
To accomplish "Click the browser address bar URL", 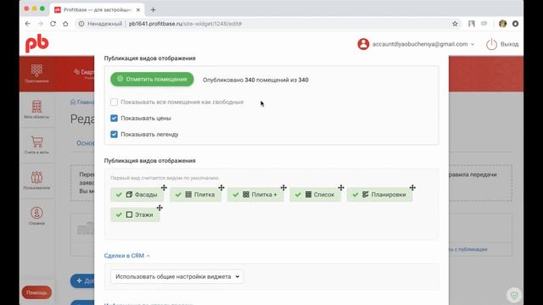I will 185,24.
